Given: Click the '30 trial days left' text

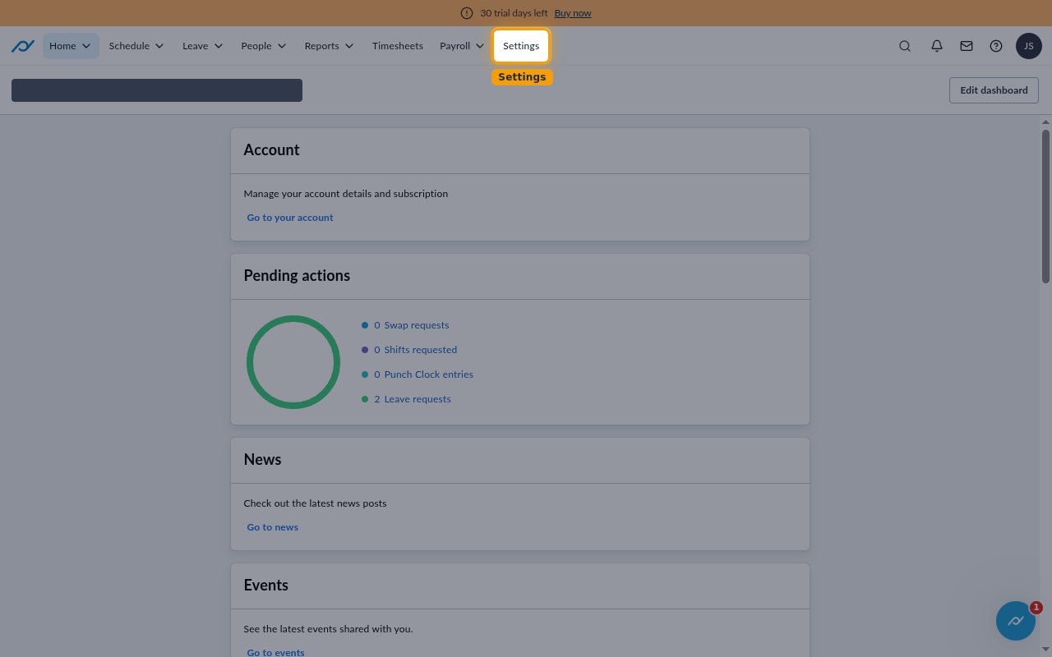Looking at the screenshot, I should [514, 13].
